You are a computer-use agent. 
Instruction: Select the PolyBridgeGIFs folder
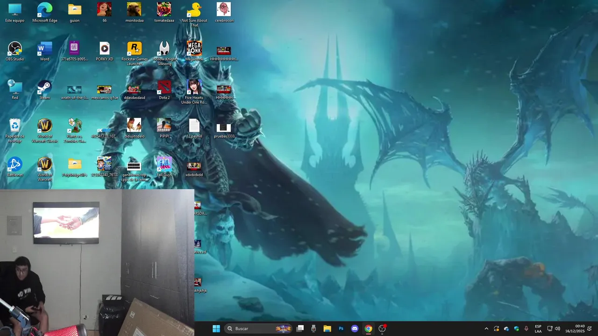coord(74,168)
